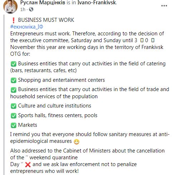Open the Ivano-Frankivsk location link

click(97, 2)
